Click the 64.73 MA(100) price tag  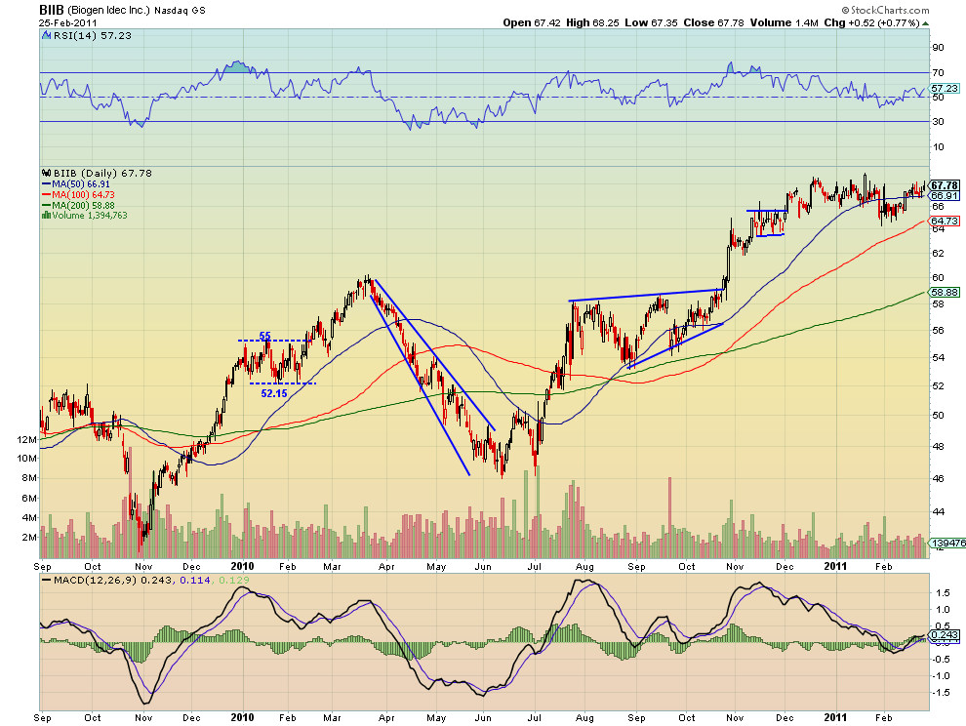pos(944,221)
